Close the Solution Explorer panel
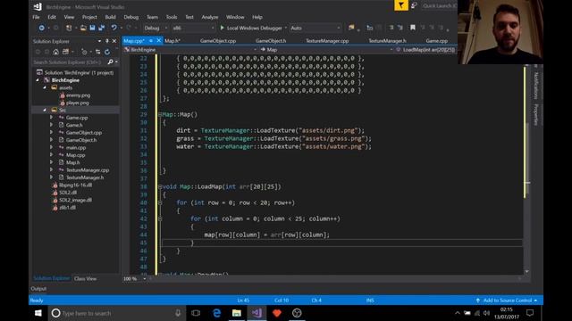This screenshot has width=572, height=321. coord(114,41)
